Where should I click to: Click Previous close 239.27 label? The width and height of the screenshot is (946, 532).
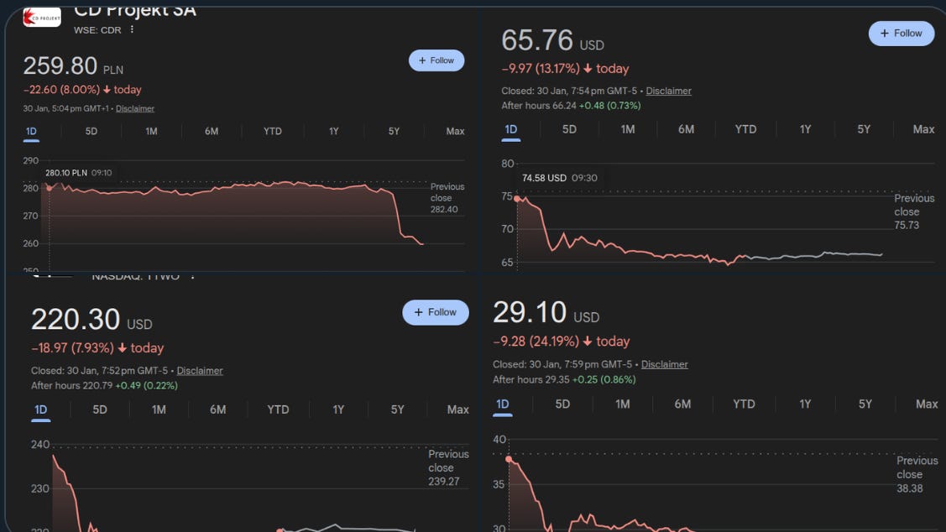click(448, 467)
